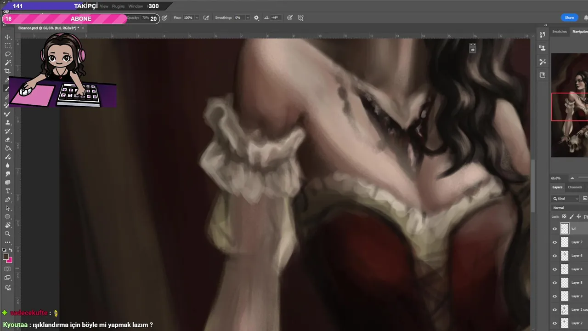Toggle visibility of Layer 3

554,296
